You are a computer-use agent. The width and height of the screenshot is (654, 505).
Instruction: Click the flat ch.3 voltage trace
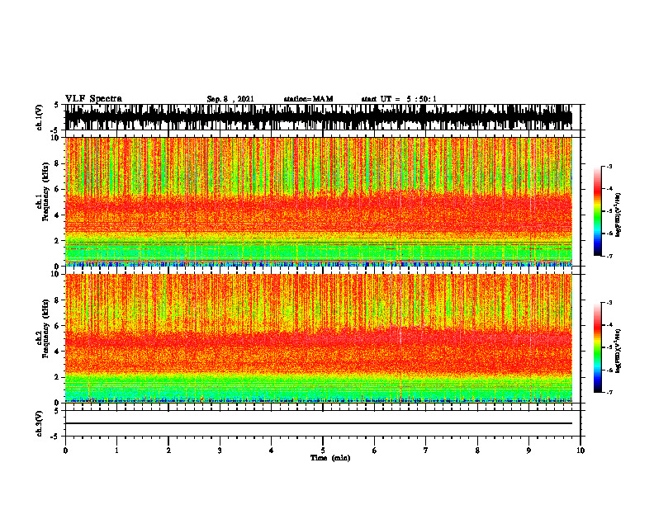[x=319, y=423]
